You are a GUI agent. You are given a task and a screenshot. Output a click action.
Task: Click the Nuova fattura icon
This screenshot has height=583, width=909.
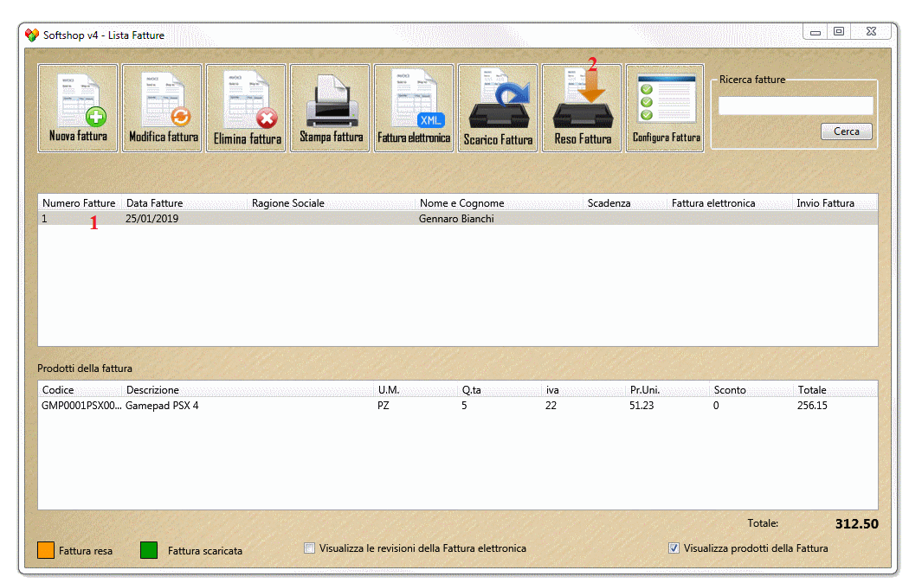click(78, 108)
